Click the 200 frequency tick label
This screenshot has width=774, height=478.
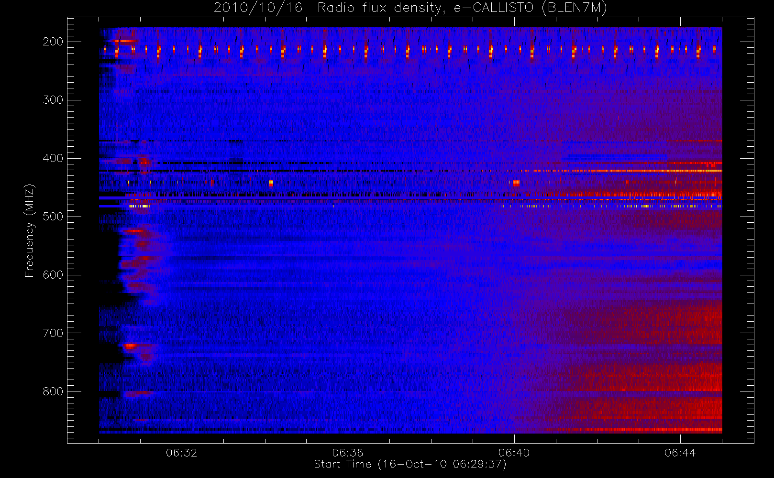53,42
